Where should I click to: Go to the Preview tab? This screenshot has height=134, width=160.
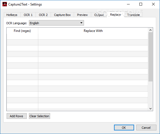point(82,15)
